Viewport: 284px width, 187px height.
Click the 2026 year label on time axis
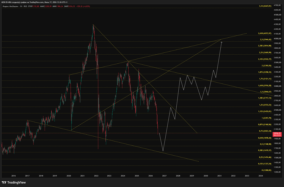(151, 176)
